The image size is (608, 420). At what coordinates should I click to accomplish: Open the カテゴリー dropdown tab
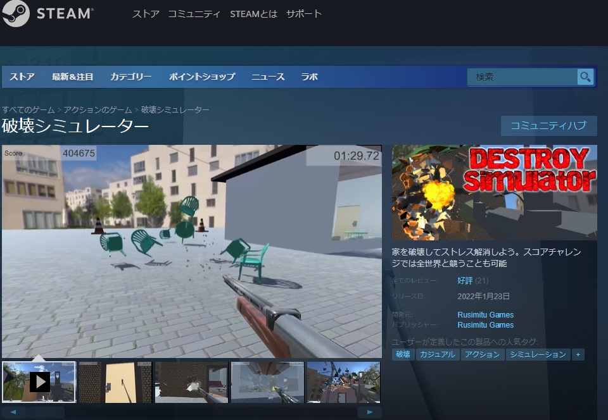(130, 77)
